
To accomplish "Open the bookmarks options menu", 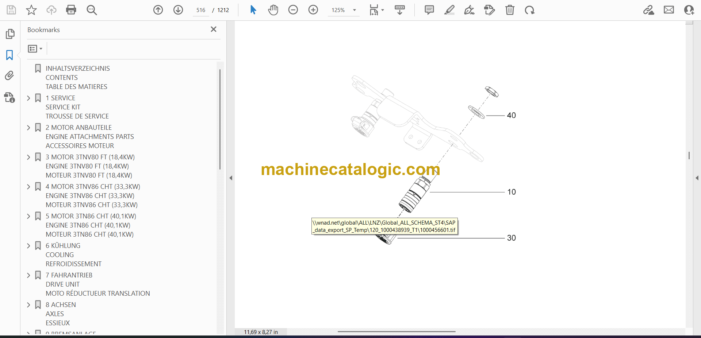I will pos(35,48).
